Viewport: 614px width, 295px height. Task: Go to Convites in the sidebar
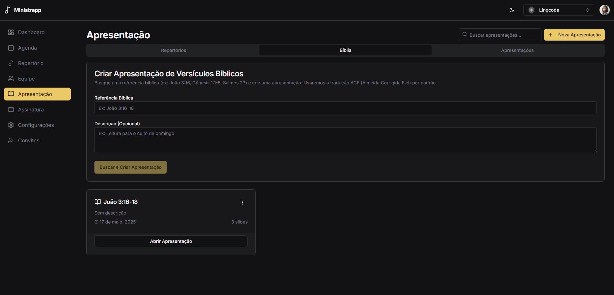pos(29,140)
